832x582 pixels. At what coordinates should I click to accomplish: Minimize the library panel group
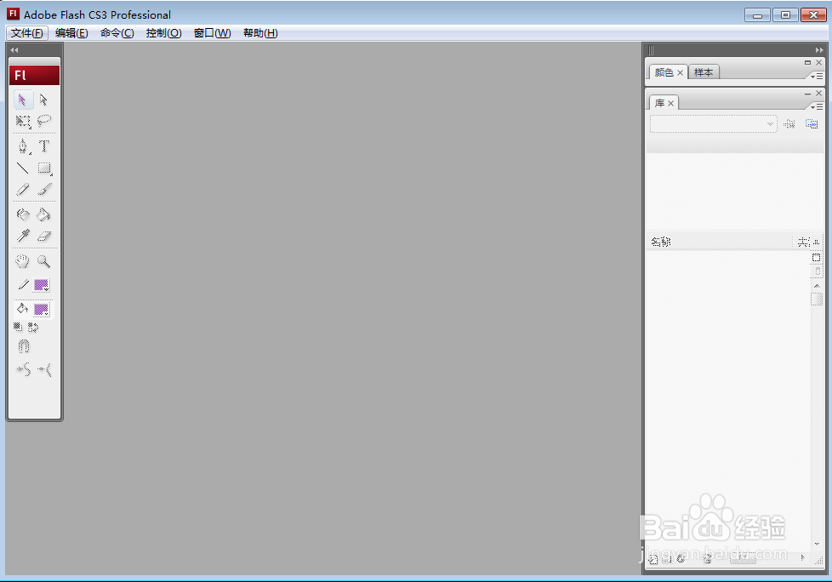coord(807,94)
